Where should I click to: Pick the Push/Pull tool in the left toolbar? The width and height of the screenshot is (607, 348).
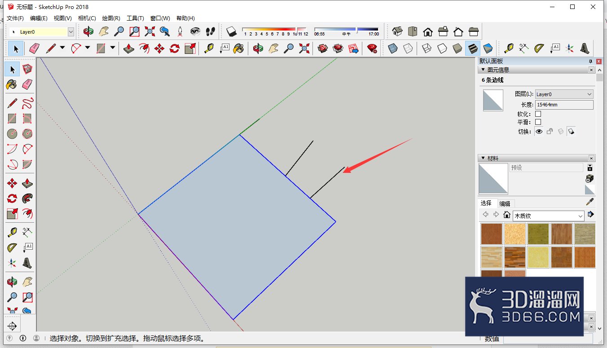27,183
